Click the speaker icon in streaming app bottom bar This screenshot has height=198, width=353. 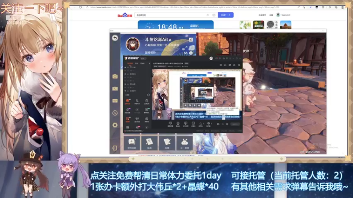(208, 124)
